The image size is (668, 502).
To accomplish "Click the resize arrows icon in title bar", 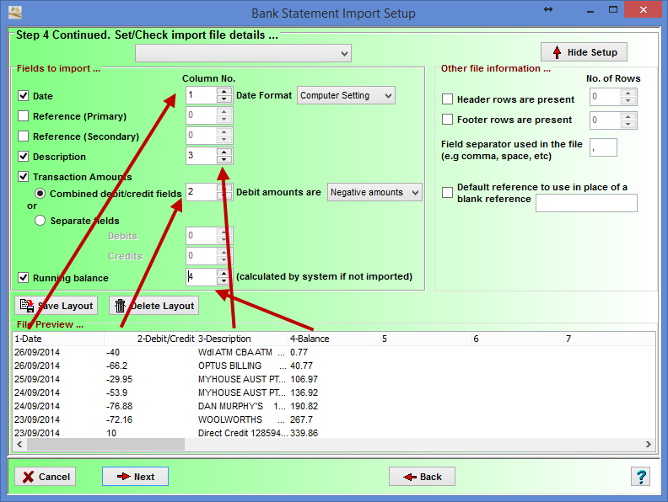I will coord(548,9).
